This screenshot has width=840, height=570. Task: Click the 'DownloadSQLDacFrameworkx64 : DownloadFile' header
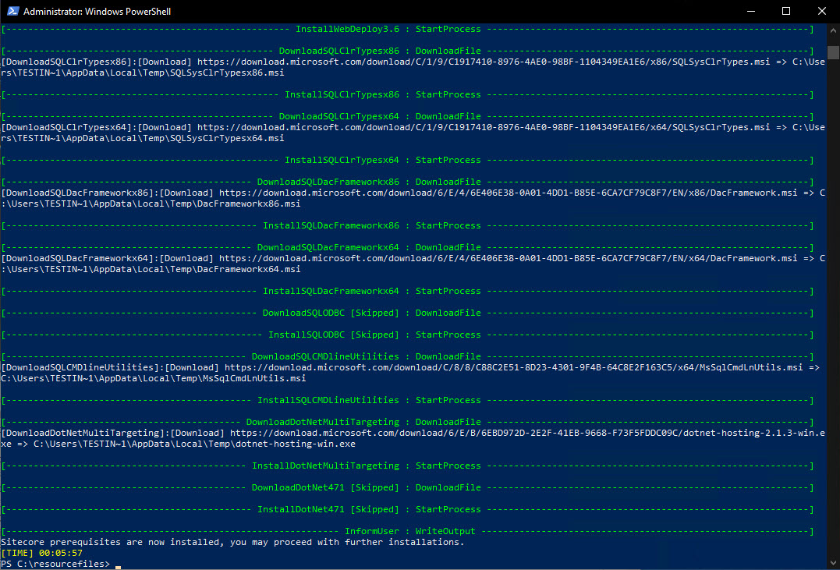click(407, 247)
